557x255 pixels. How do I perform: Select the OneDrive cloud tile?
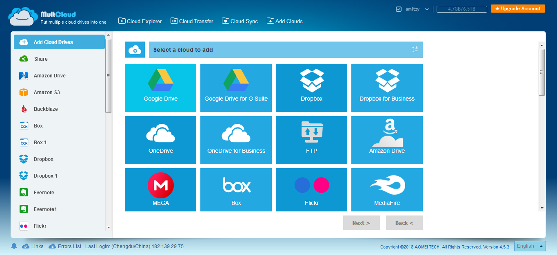[160, 140]
